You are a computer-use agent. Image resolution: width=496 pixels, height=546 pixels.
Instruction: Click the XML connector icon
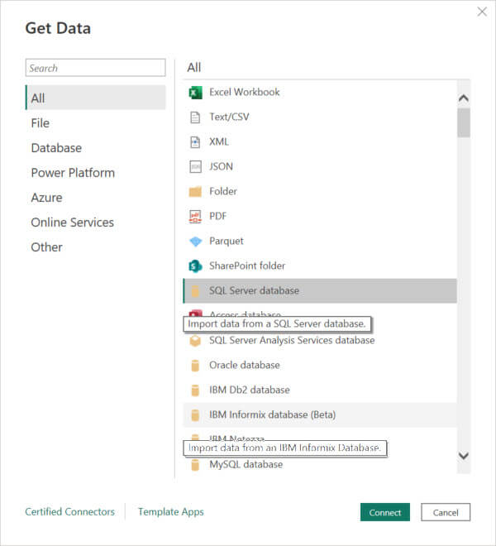pyautogui.click(x=195, y=141)
